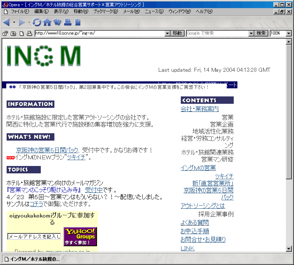Click the Yahoo! Groups 今すぐ参加 button
This screenshot has width=294, height=265.
pyautogui.click(x=80, y=237)
